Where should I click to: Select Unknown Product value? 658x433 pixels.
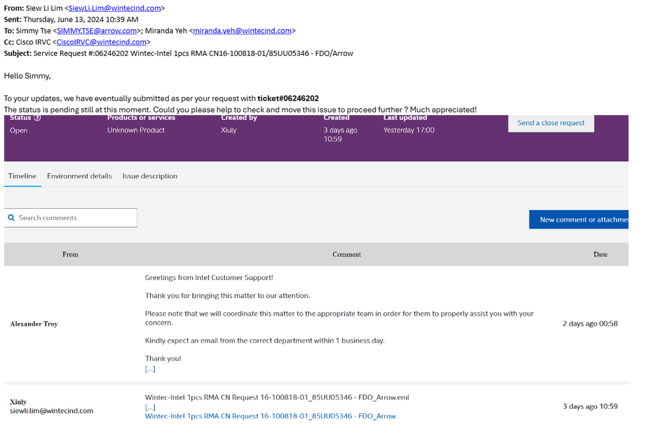tap(136, 130)
